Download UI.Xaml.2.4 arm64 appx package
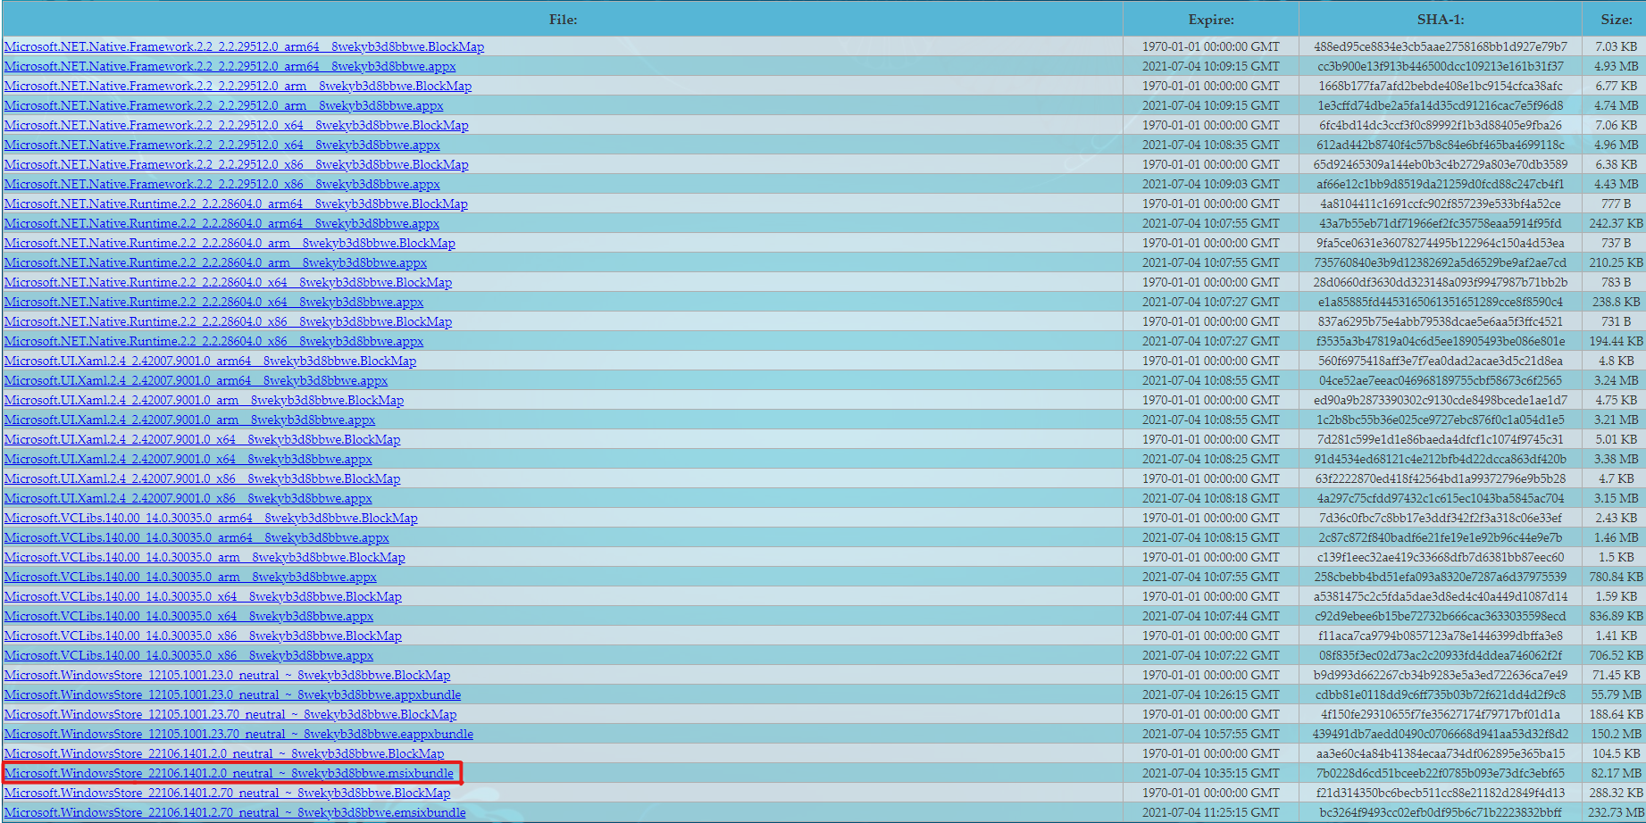Screen dimensions: 1646x823 click(x=196, y=380)
